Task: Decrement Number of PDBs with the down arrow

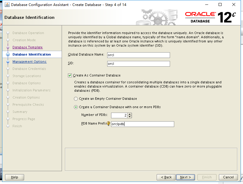Action: (129, 116)
